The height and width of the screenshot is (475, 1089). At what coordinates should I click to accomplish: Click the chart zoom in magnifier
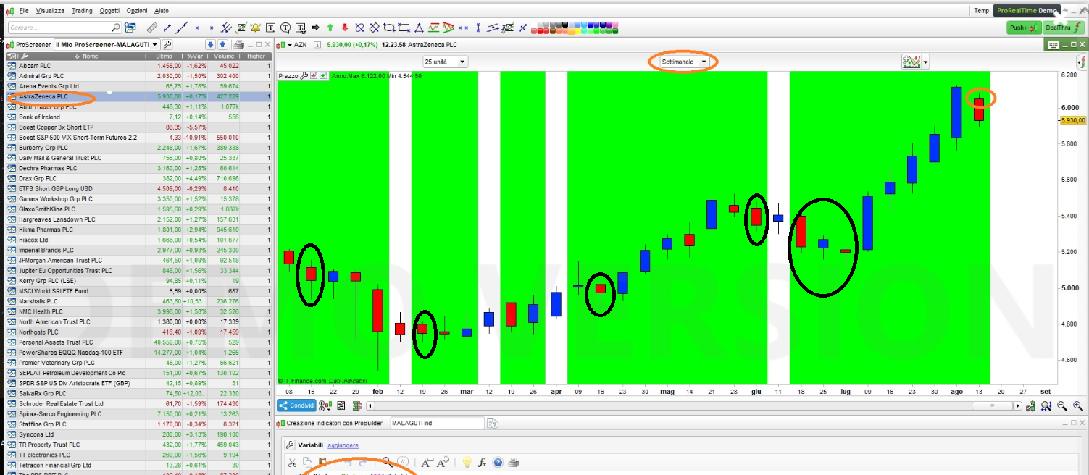[x=1077, y=406]
